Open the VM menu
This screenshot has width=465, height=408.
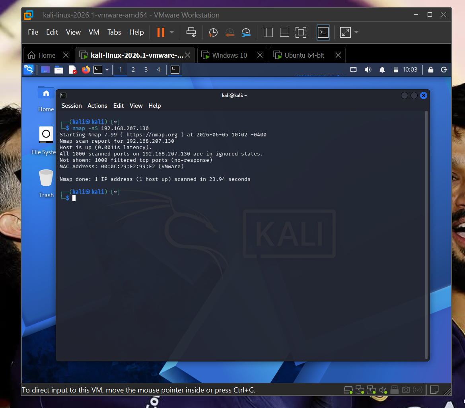coord(94,32)
